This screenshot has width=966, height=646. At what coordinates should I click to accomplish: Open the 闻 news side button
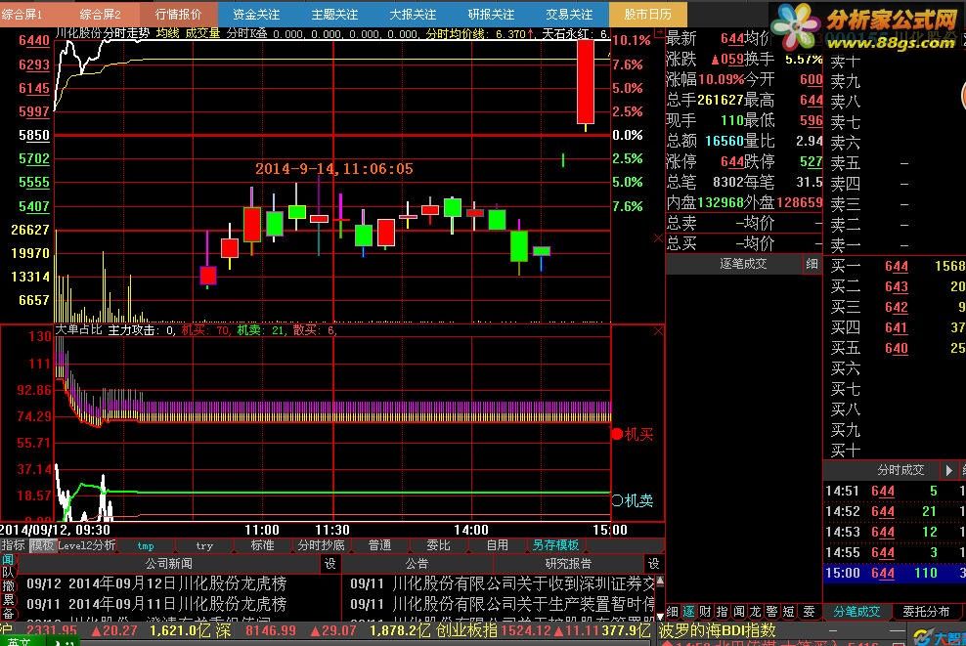pyautogui.click(x=8, y=560)
